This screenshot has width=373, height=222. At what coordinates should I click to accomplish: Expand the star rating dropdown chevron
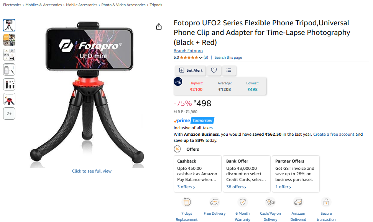coord(200,58)
